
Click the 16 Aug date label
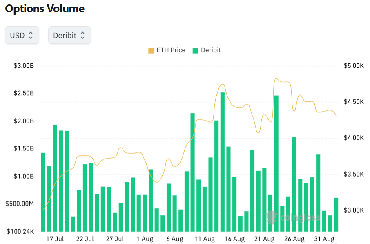click(x=234, y=239)
